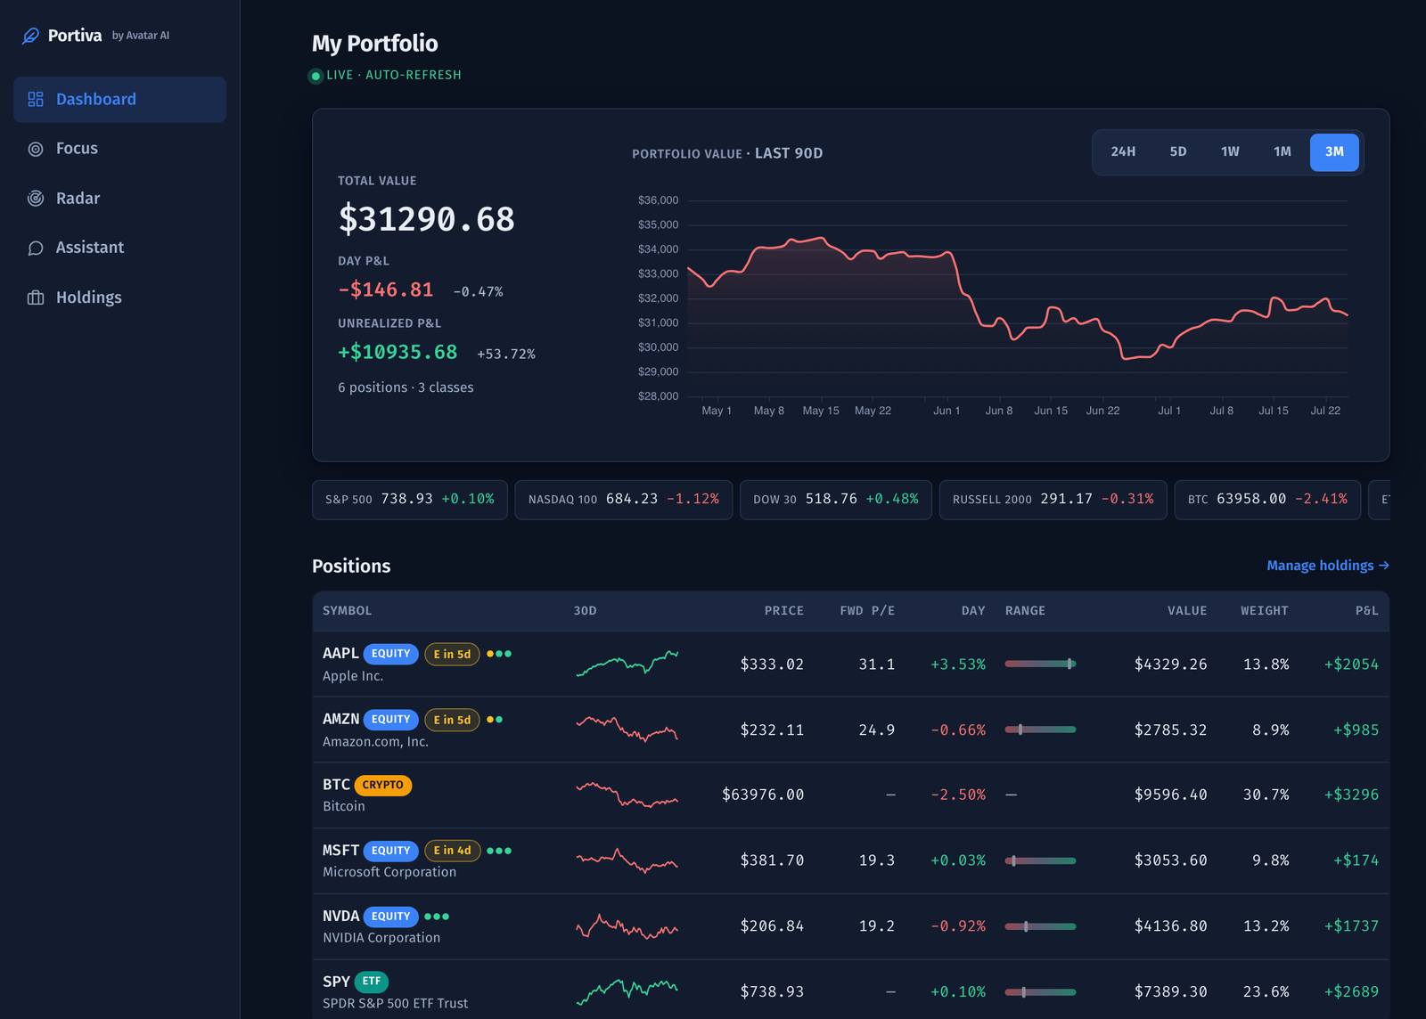Open the Assistant section
The width and height of the screenshot is (1426, 1019).
tap(119, 248)
